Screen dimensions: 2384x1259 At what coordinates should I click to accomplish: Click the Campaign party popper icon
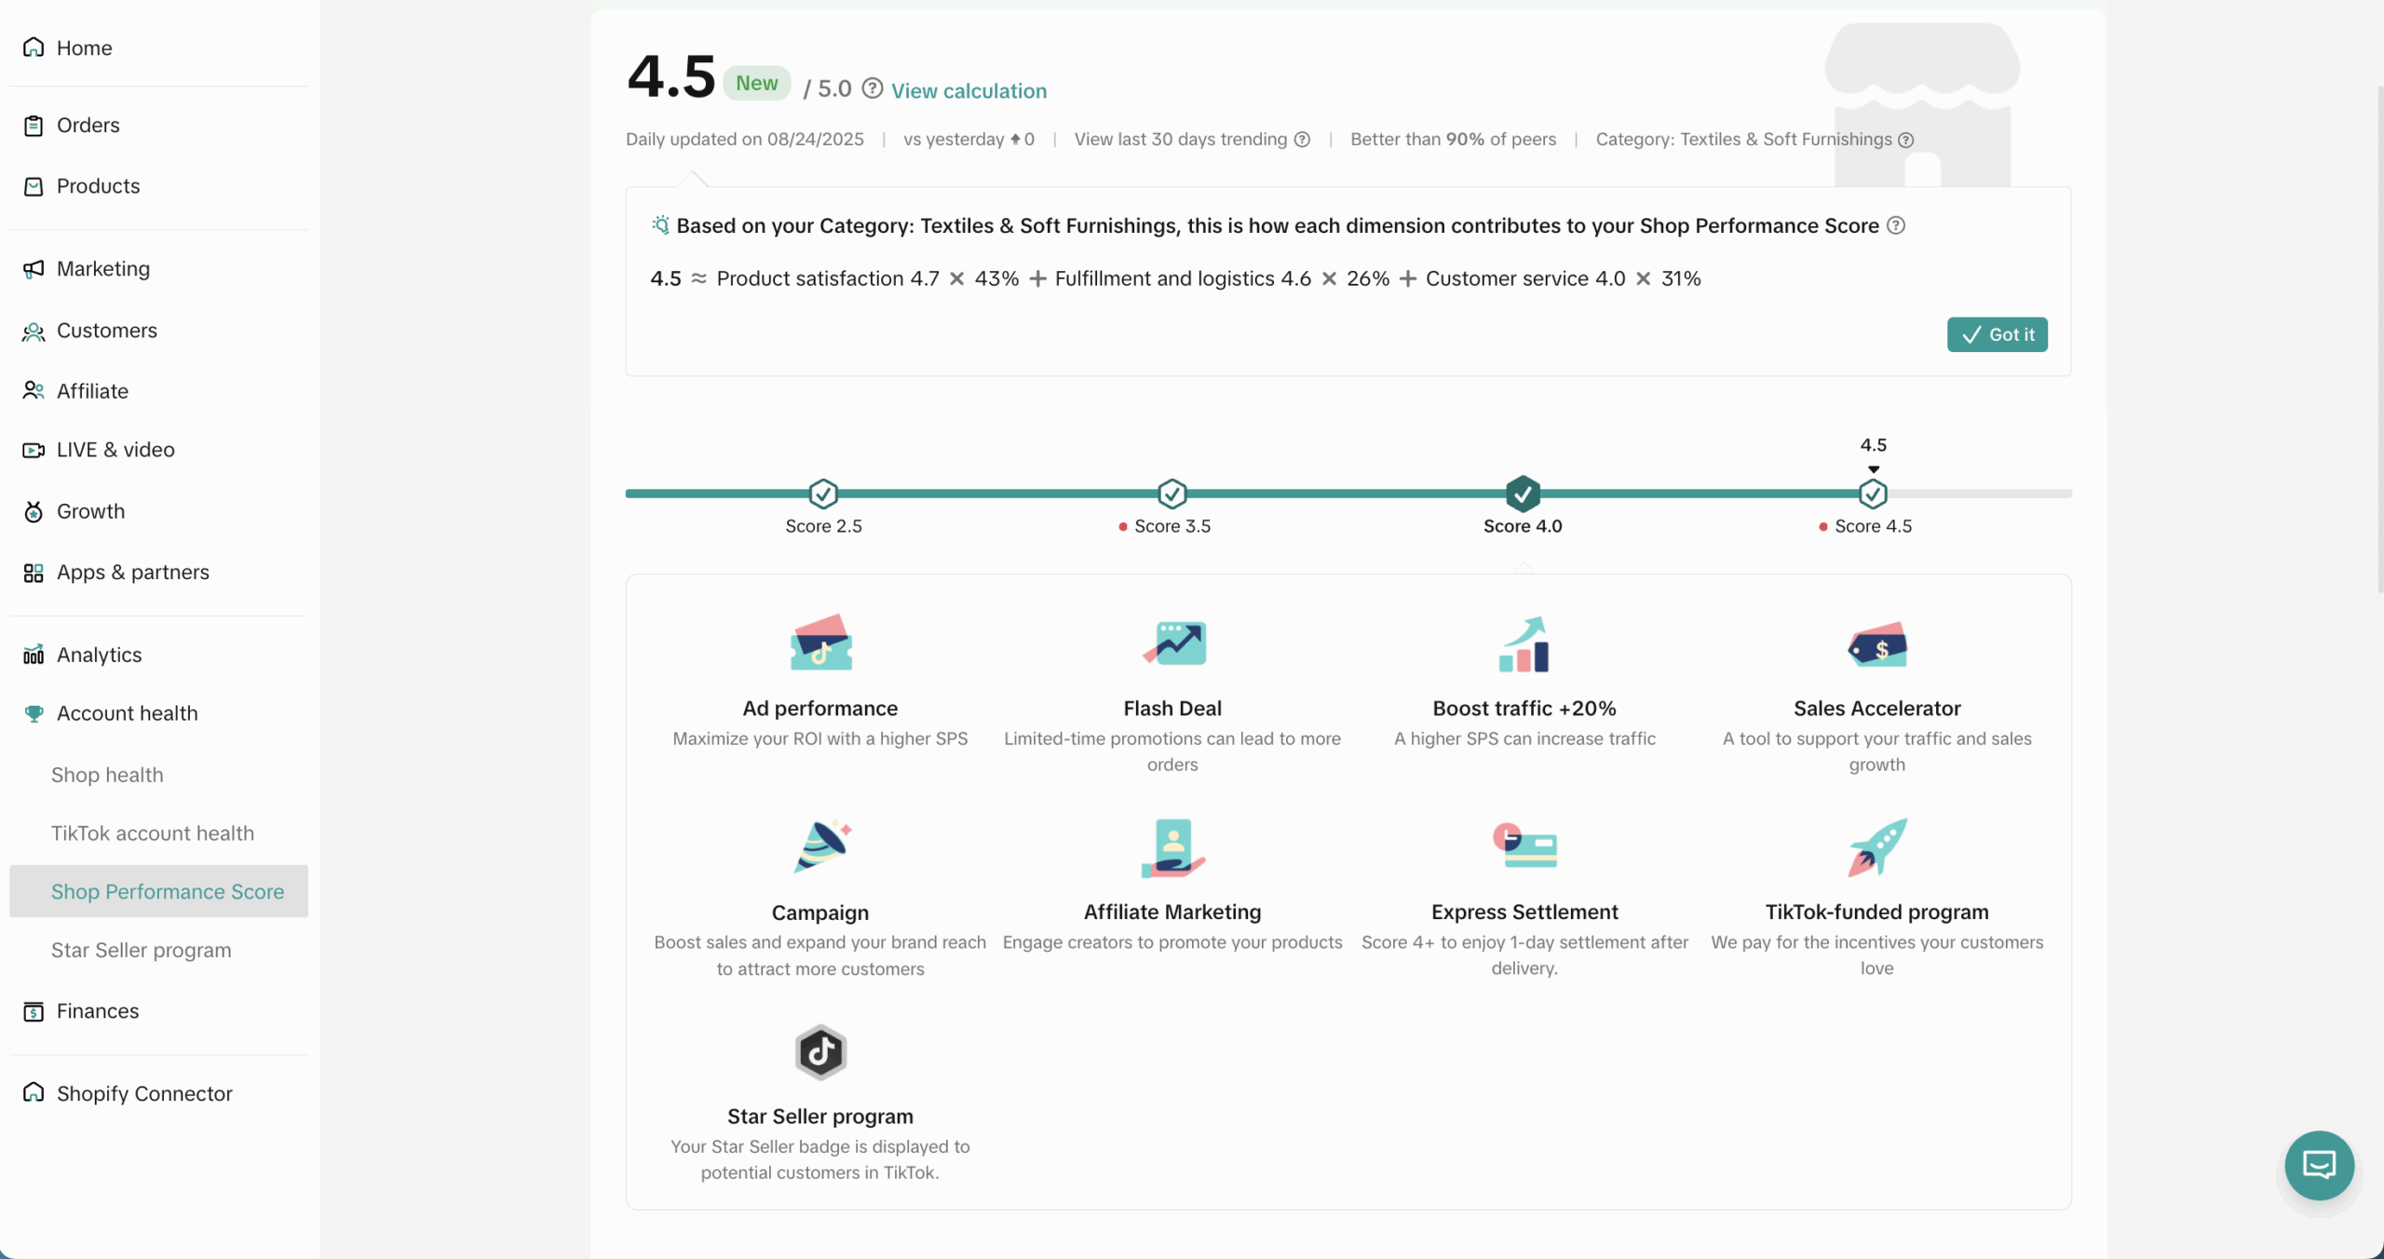(822, 846)
